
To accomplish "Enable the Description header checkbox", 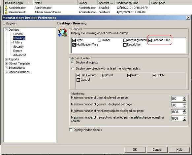I will tap(125, 45).
